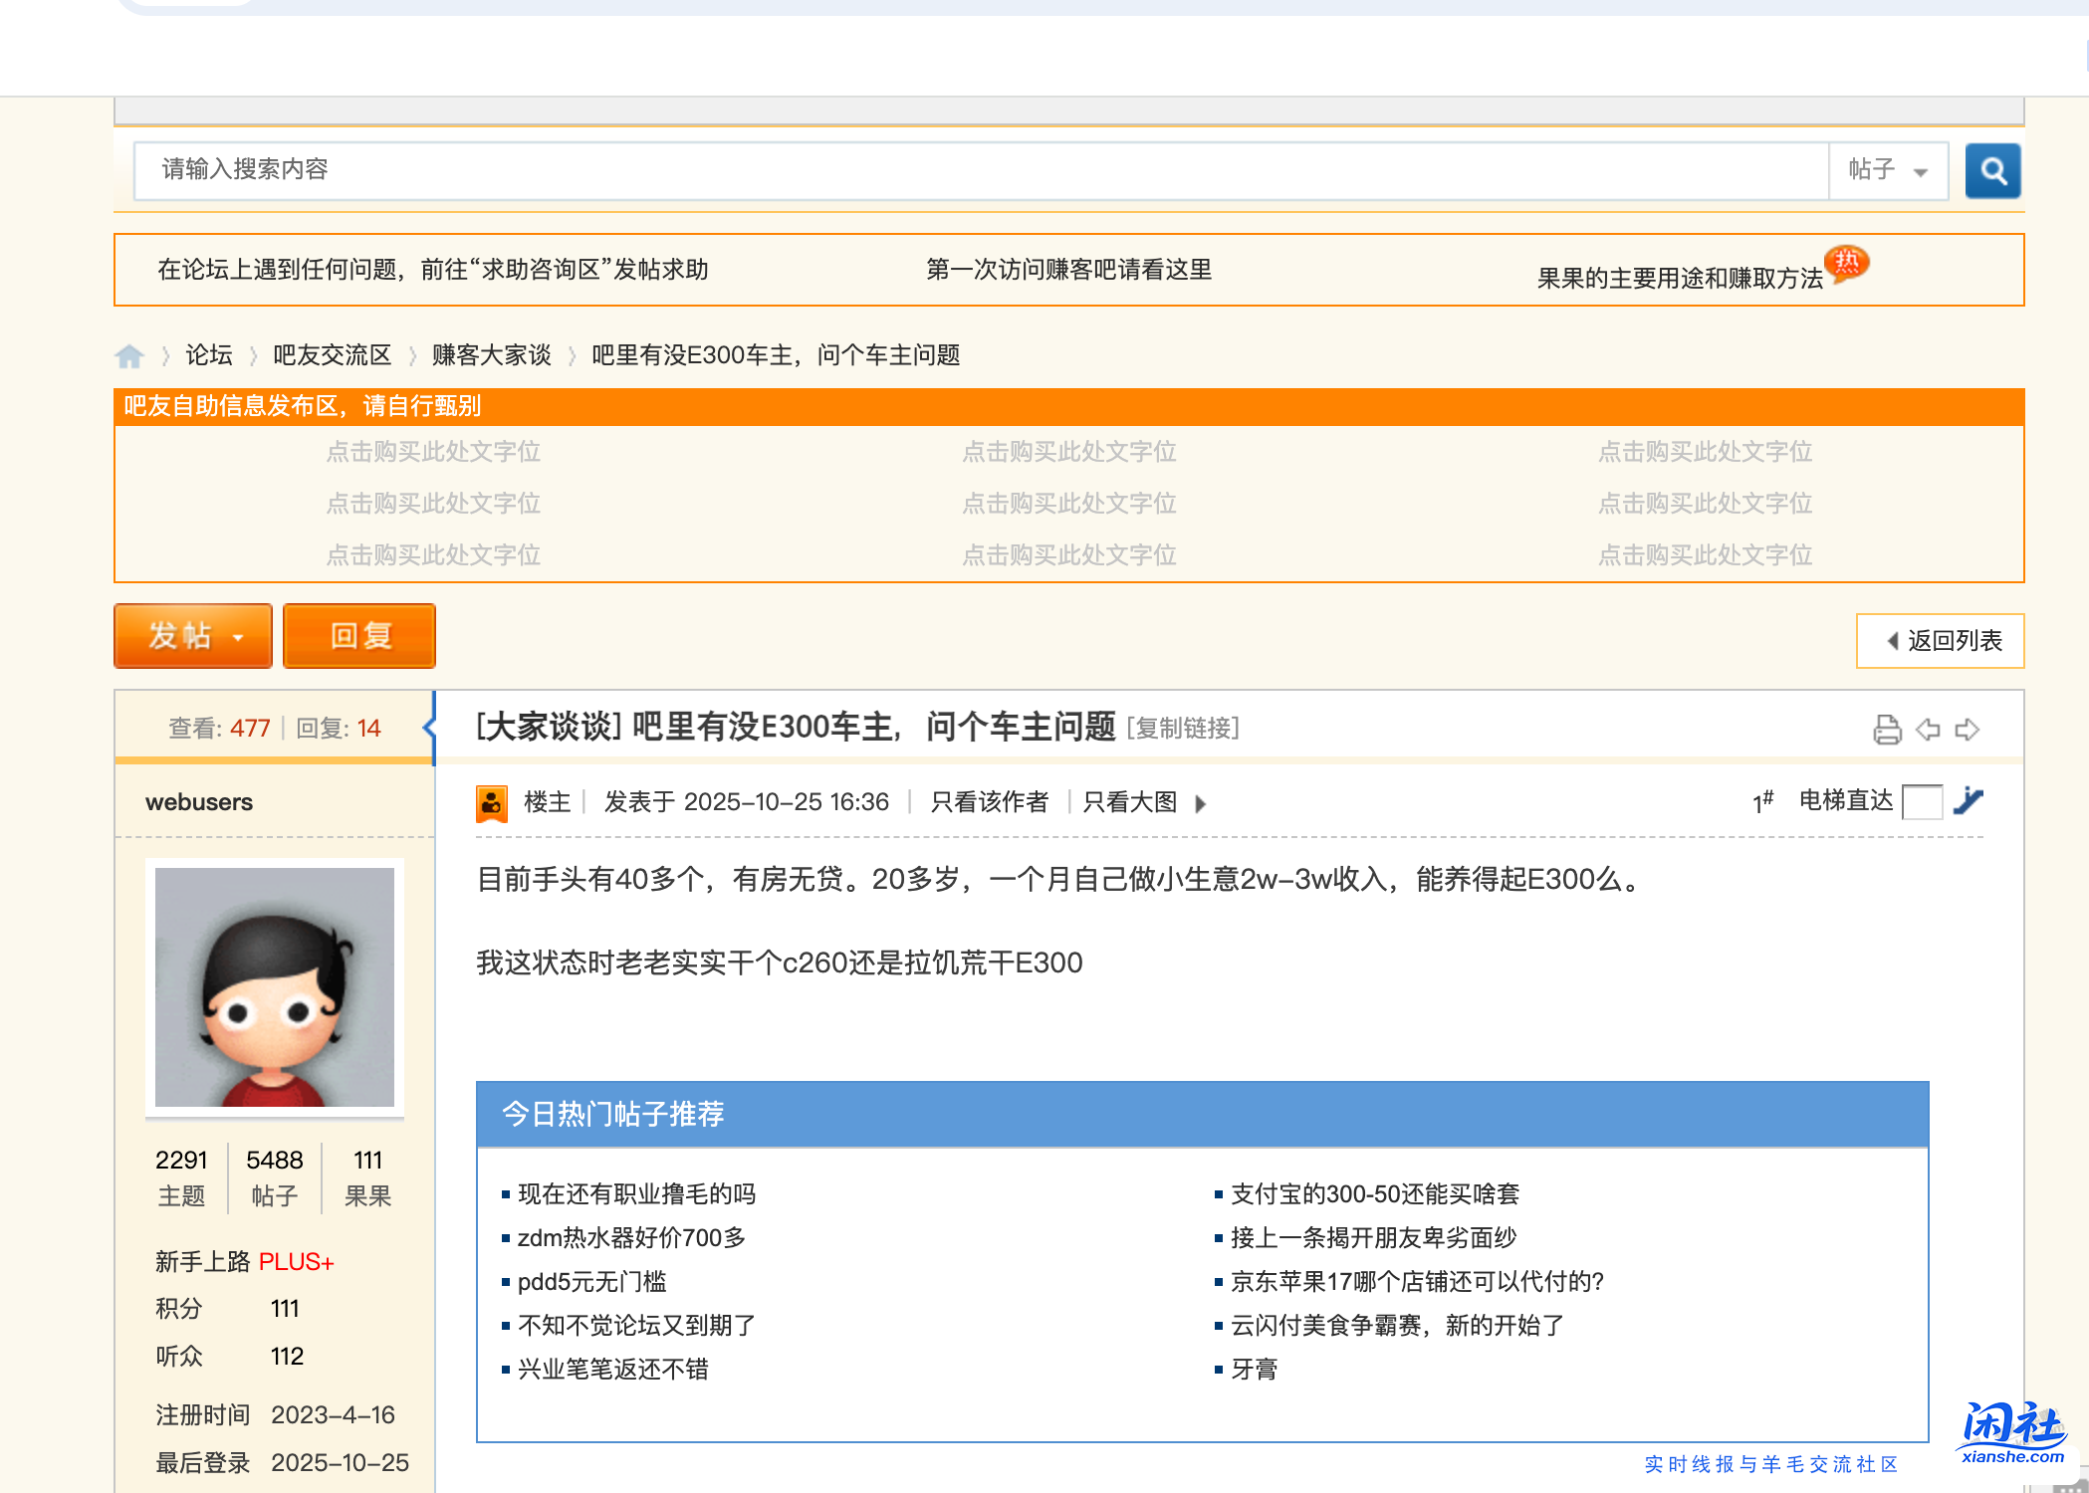The image size is (2089, 1493).
Task: Click inside the search input field
Action: coord(797,170)
